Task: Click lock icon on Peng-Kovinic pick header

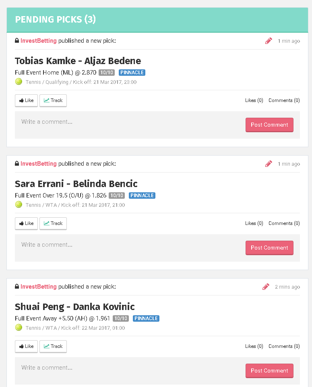Action: tap(17, 287)
